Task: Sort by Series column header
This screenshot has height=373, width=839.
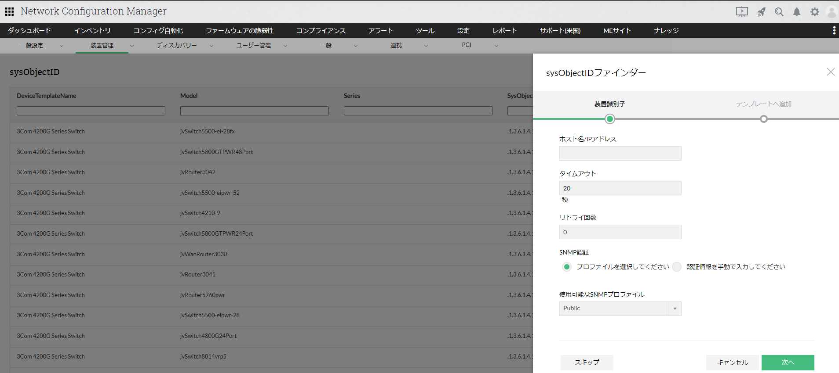Action: [352, 96]
